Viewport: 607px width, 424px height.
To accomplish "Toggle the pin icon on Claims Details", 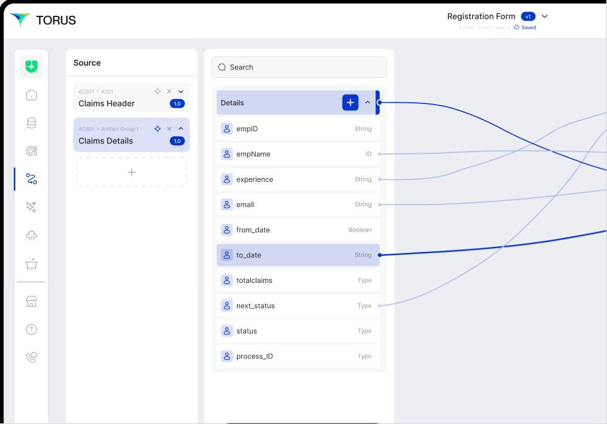I will pos(157,129).
